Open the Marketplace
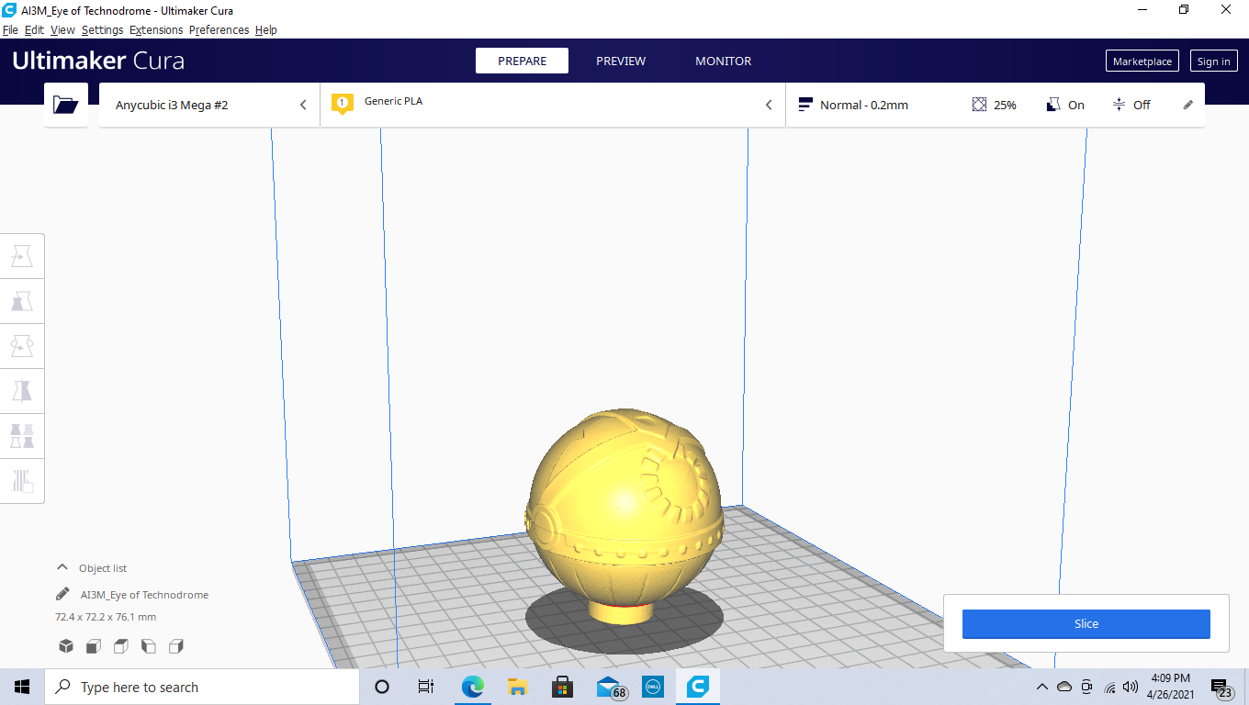This screenshot has width=1249, height=705. pyautogui.click(x=1142, y=62)
